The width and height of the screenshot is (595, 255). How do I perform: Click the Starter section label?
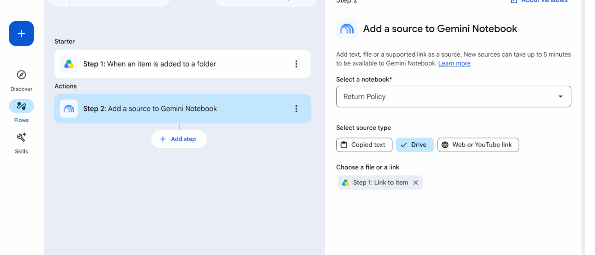click(x=65, y=42)
